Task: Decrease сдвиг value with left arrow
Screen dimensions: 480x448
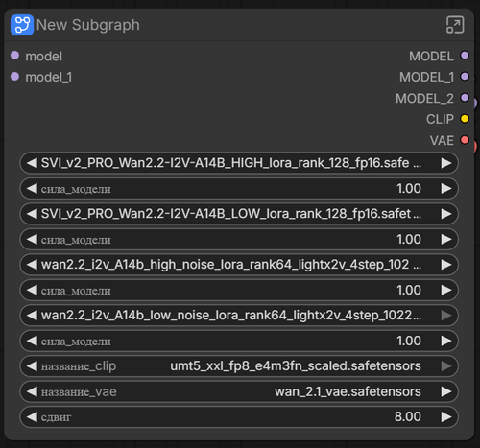Action: tap(32, 416)
